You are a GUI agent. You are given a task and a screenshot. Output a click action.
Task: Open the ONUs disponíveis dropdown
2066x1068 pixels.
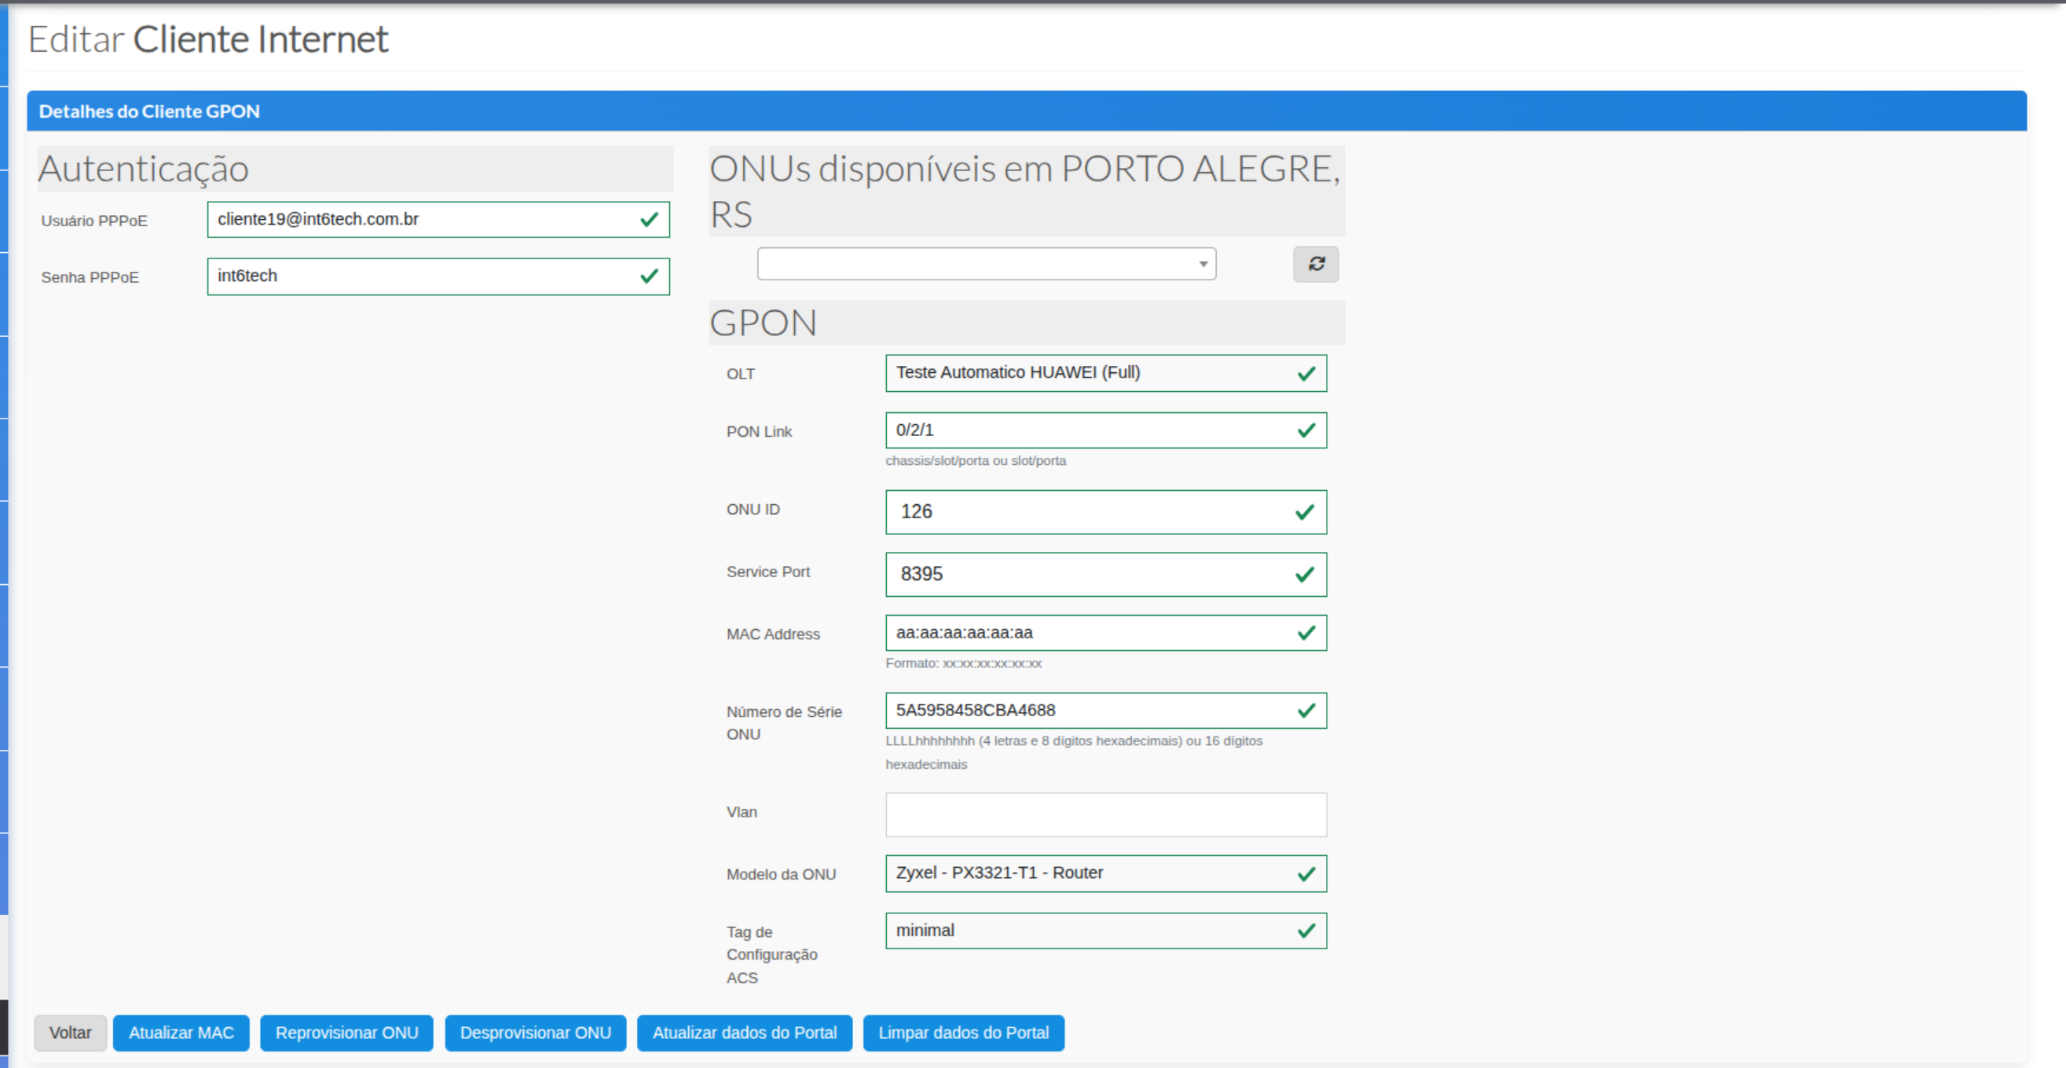(x=987, y=264)
